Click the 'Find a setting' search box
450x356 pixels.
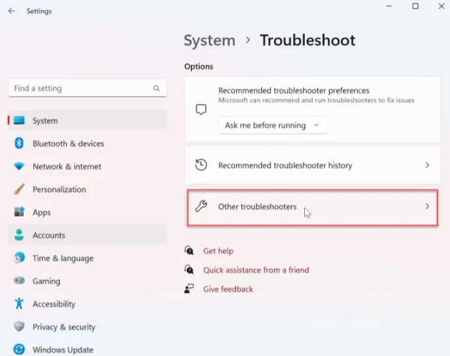(x=79, y=89)
